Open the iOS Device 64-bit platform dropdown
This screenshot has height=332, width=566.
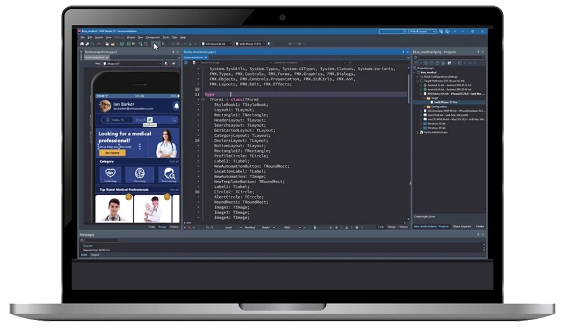pyautogui.click(x=217, y=44)
